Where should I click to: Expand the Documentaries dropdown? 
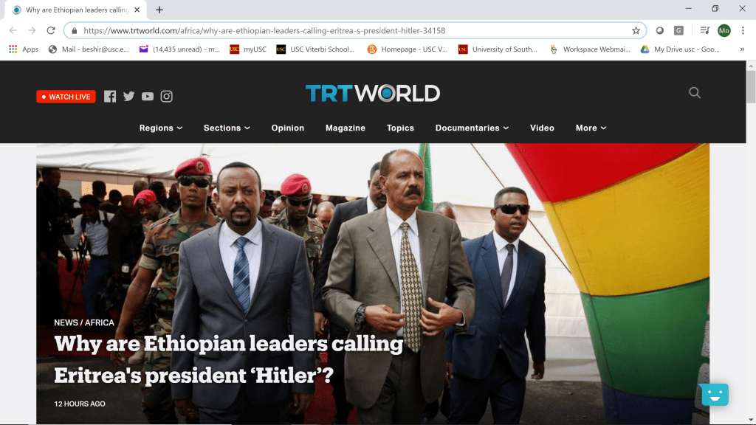click(x=472, y=128)
